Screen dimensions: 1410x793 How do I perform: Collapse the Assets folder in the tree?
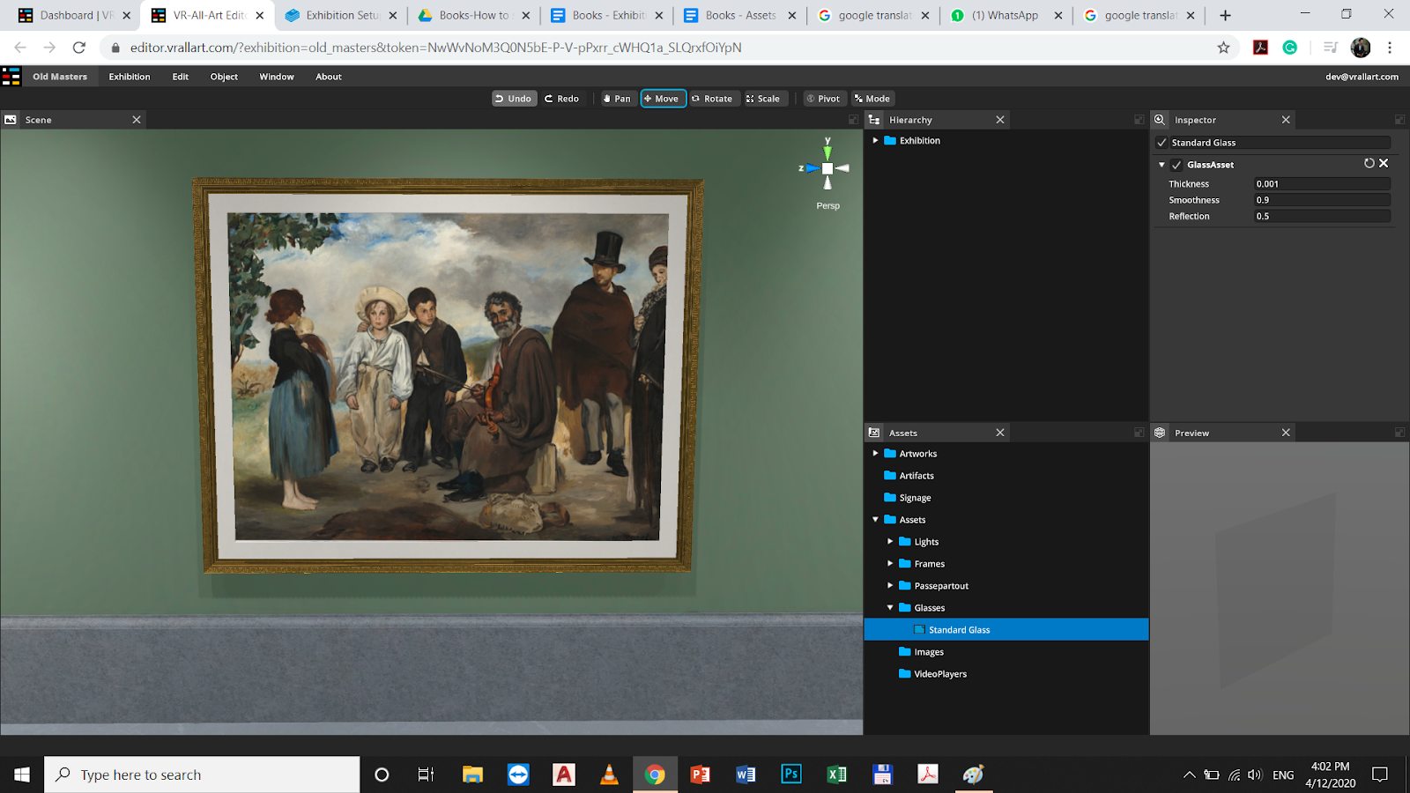click(x=875, y=520)
